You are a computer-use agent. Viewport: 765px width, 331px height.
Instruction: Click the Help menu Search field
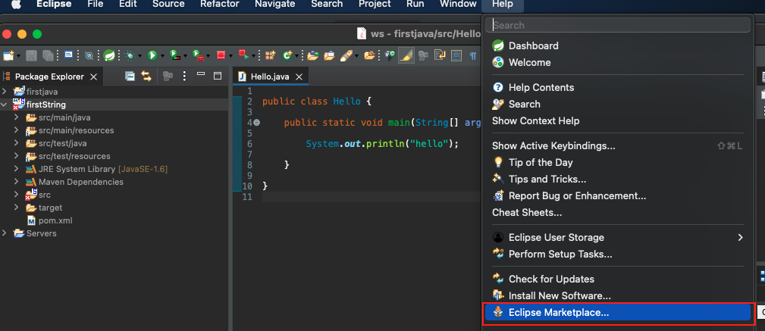click(x=617, y=25)
